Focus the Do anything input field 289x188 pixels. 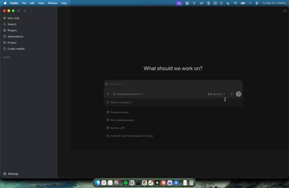pos(173,84)
